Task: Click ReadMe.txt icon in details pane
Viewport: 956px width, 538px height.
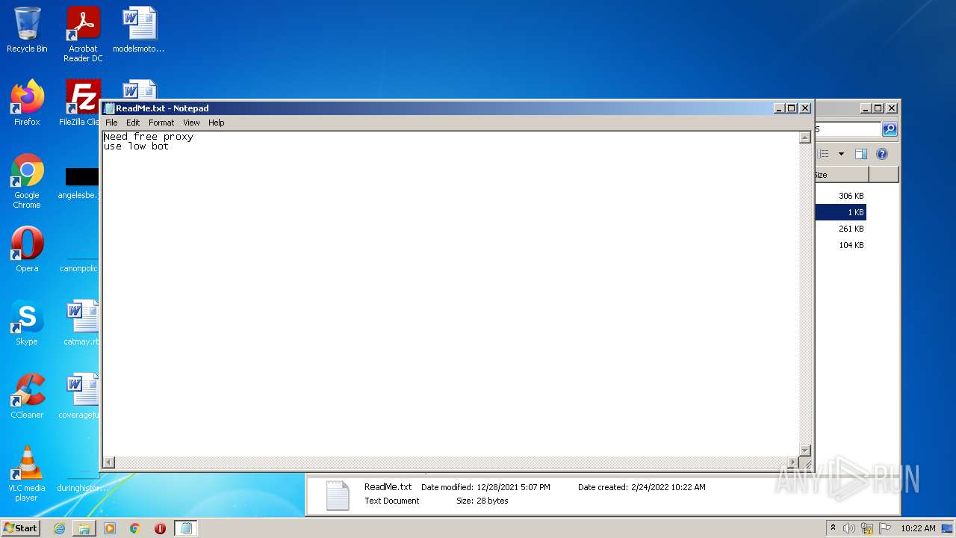Action: 337,495
